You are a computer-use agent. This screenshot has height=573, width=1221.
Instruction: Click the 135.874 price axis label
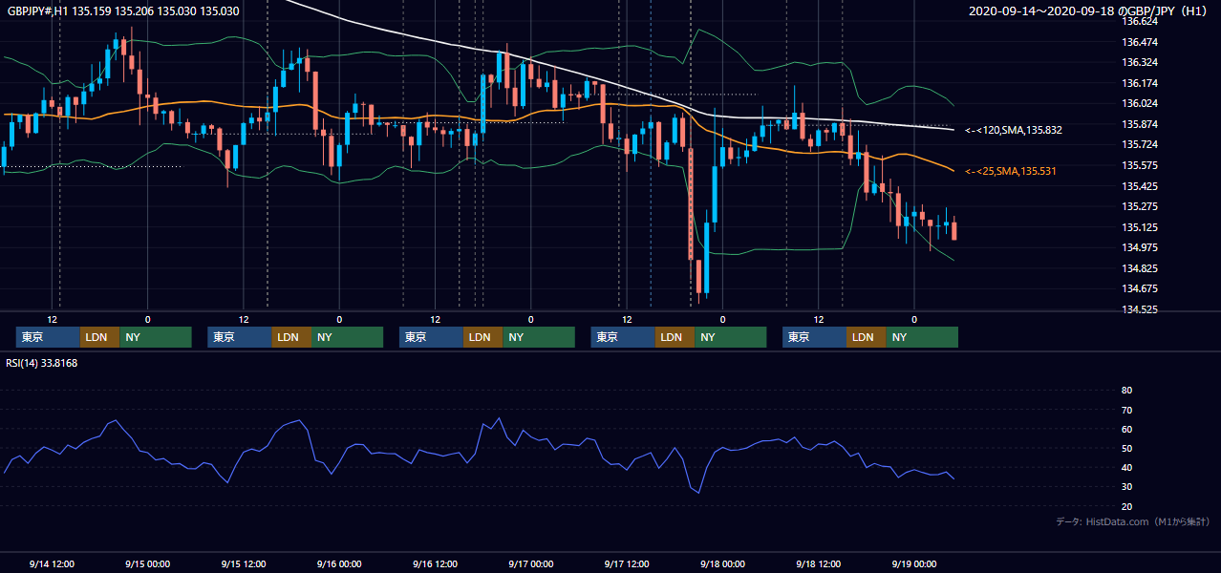(1139, 124)
